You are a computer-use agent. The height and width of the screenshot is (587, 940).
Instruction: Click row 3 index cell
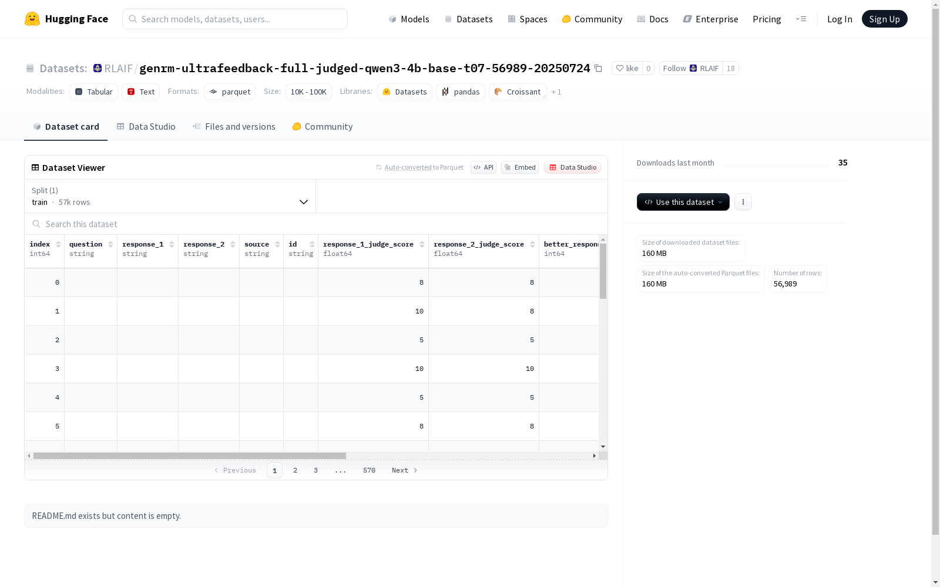coord(45,369)
